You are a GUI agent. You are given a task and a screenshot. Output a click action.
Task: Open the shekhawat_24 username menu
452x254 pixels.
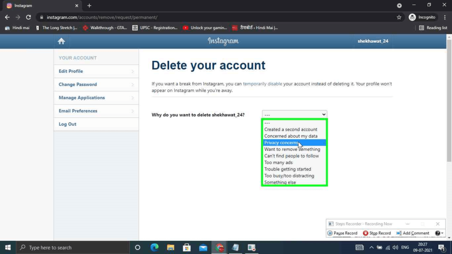click(x=373, y=41)
